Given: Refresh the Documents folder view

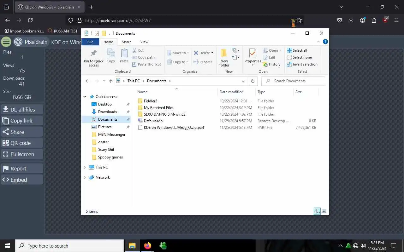Looking at the screenshot, I should coord(252,81).
